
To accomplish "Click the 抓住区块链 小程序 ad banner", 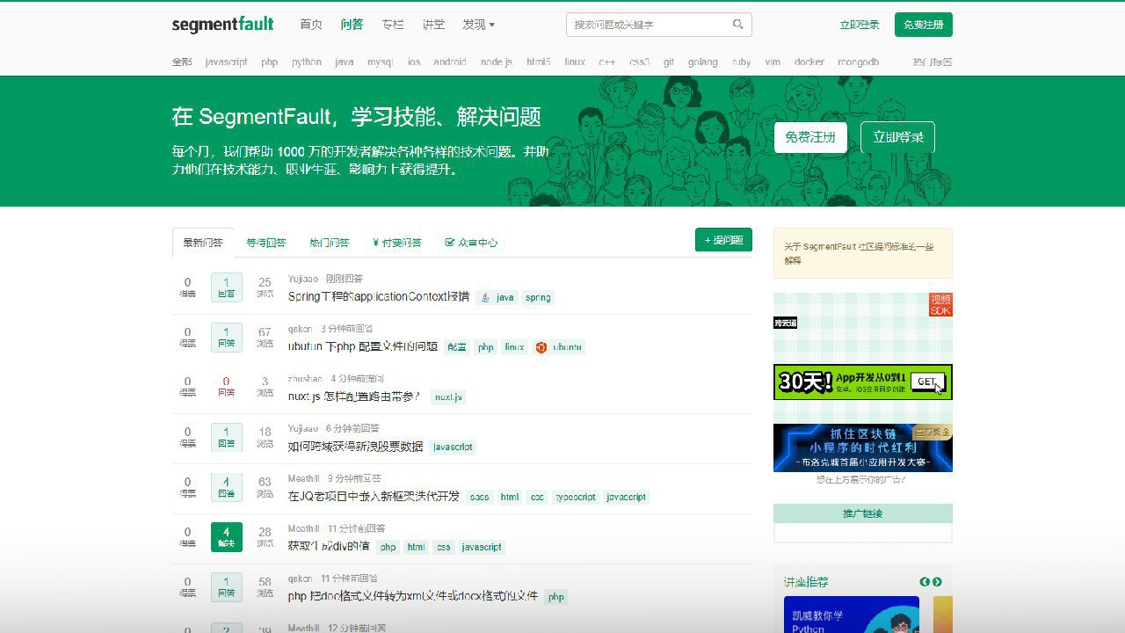I will tap(862, 447).
